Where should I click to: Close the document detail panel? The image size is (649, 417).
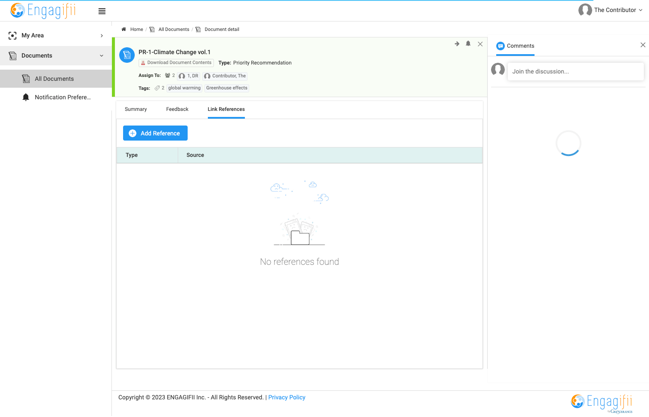pyautogui.click(x=480, y=44)
